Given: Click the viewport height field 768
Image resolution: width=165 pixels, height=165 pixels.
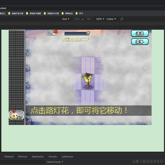Looking at the screenshot, I should (x=88, y=19).
